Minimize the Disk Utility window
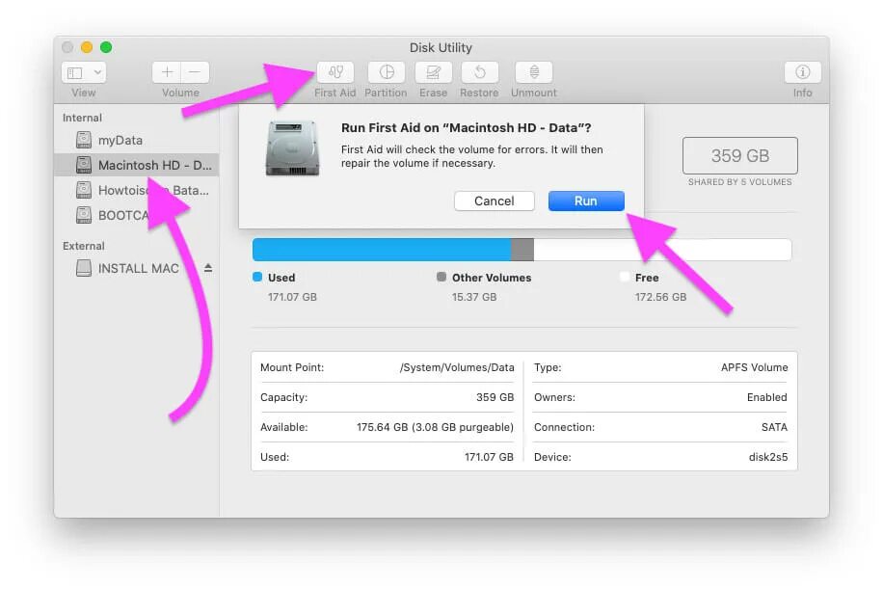 [87, 47]
